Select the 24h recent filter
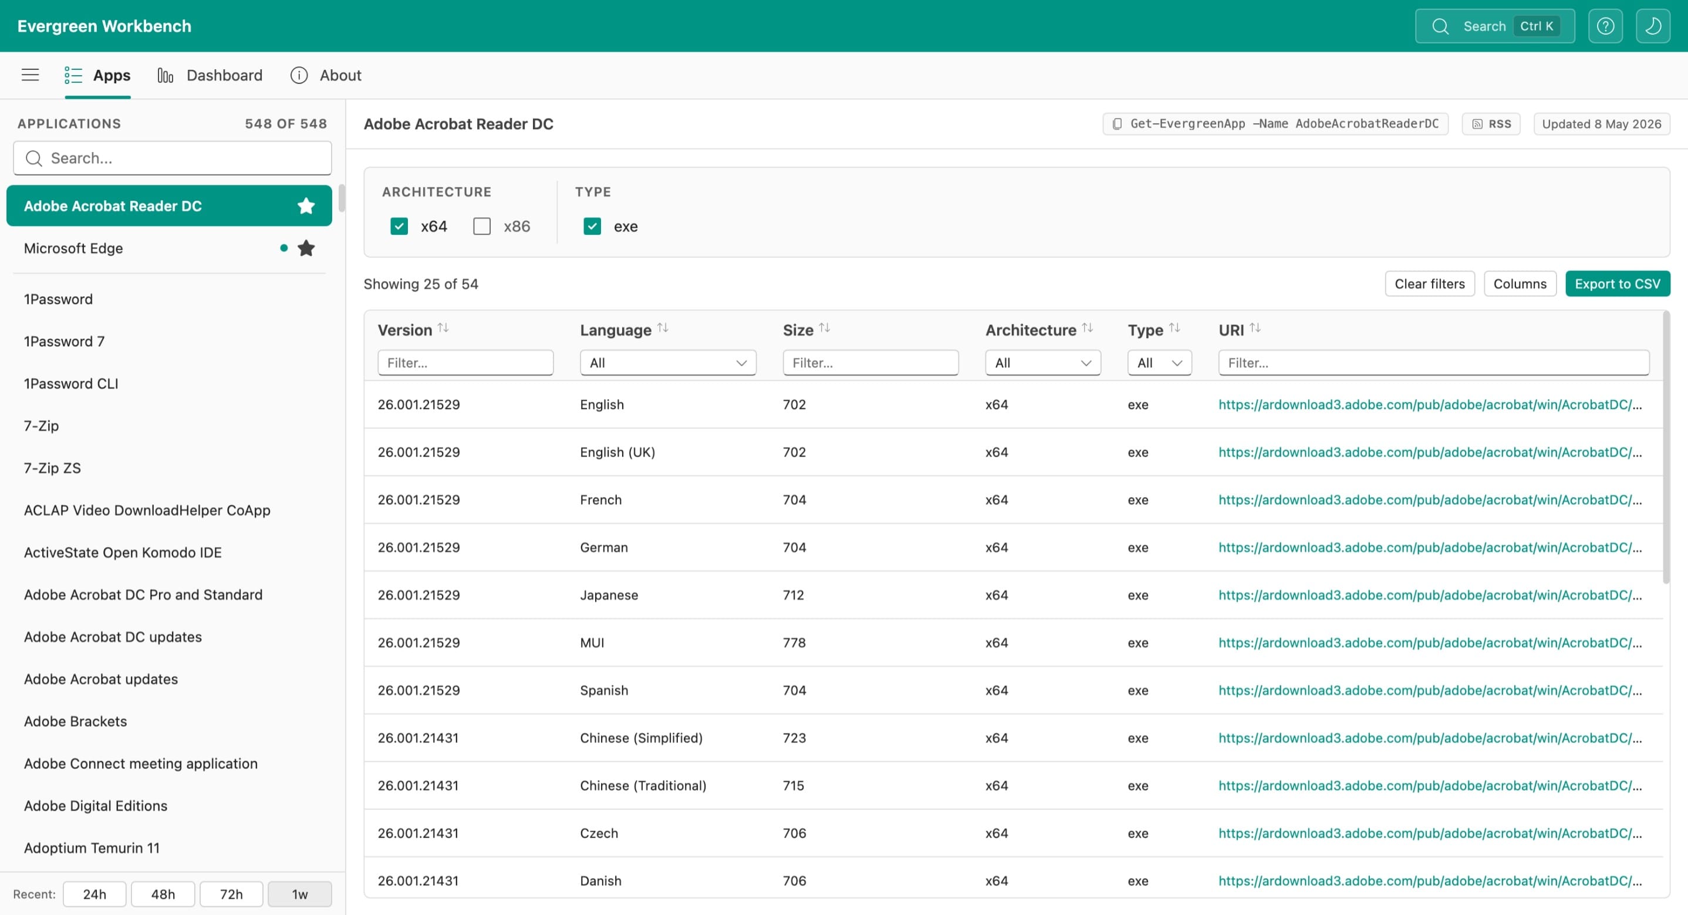The width and height of the screenshot is (1688, 915). tap(94, 894)
